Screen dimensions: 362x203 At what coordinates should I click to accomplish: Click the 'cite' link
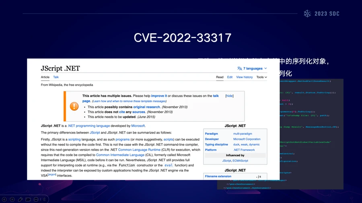(x=122, y=112)
